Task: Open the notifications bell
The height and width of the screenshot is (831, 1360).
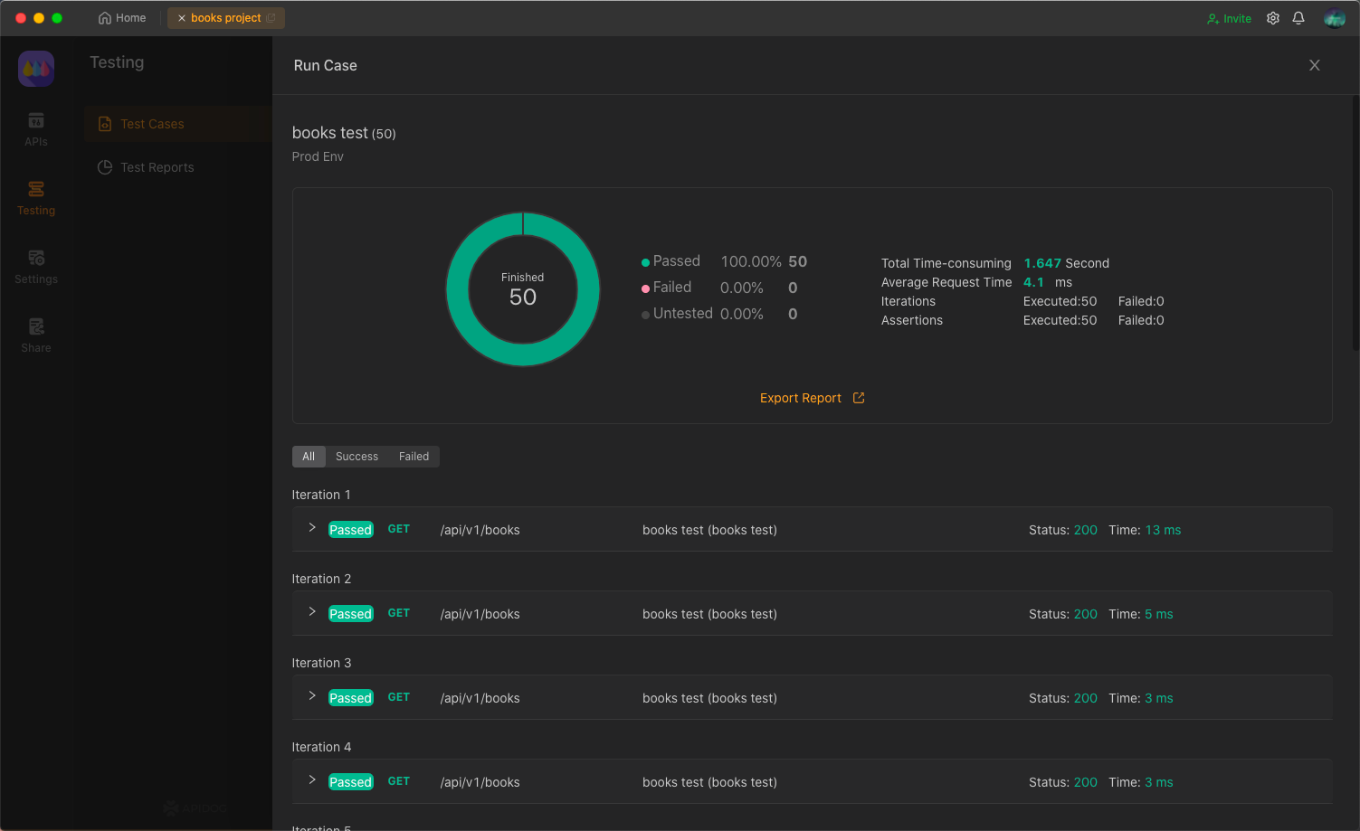Action: coord(1298,18)
